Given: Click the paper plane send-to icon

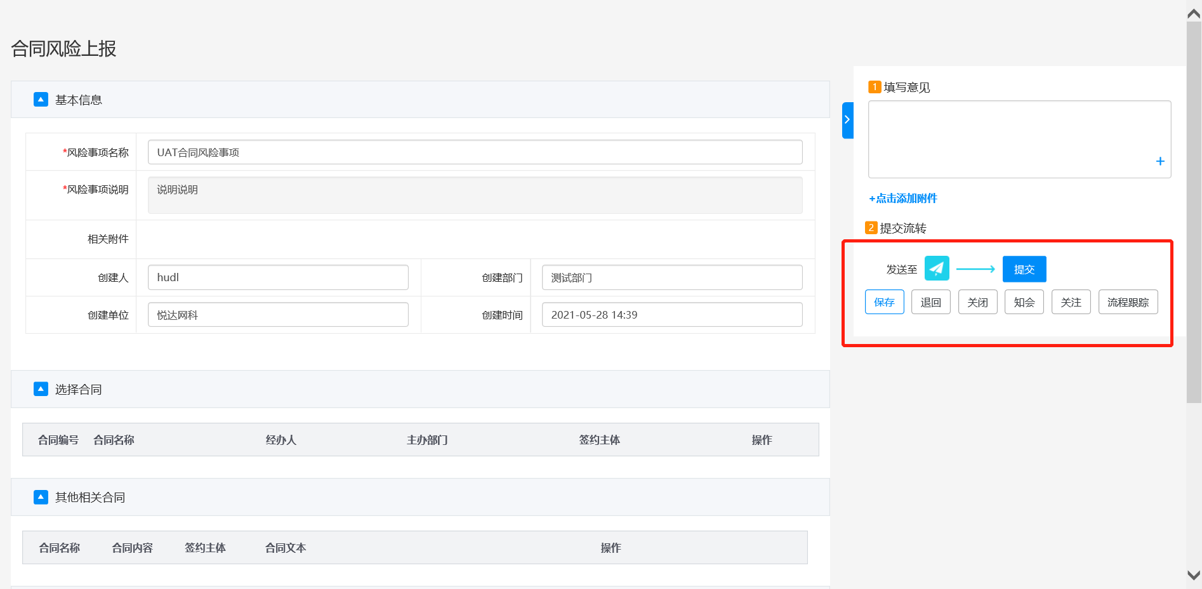Looking at the screenshot, I should [937, 268].
